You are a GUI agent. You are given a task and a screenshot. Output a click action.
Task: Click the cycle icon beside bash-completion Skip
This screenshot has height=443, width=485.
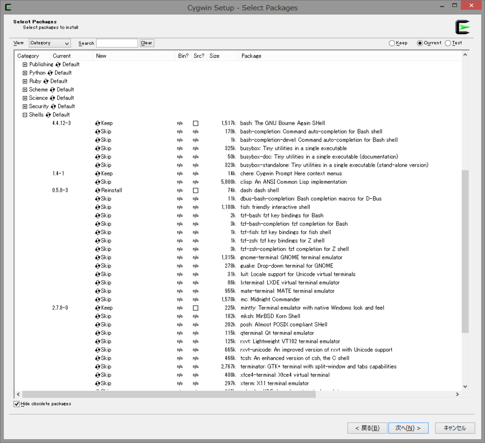tap(98, 132)
